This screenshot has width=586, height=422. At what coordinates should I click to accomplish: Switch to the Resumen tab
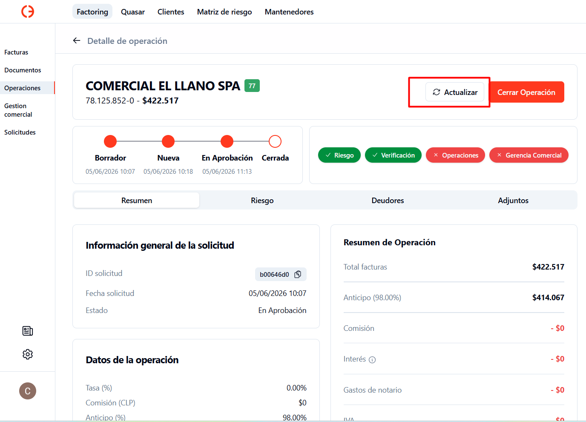point(137,200)
